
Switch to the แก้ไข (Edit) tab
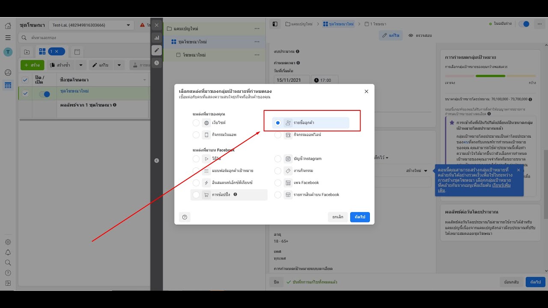pos(390,36)
